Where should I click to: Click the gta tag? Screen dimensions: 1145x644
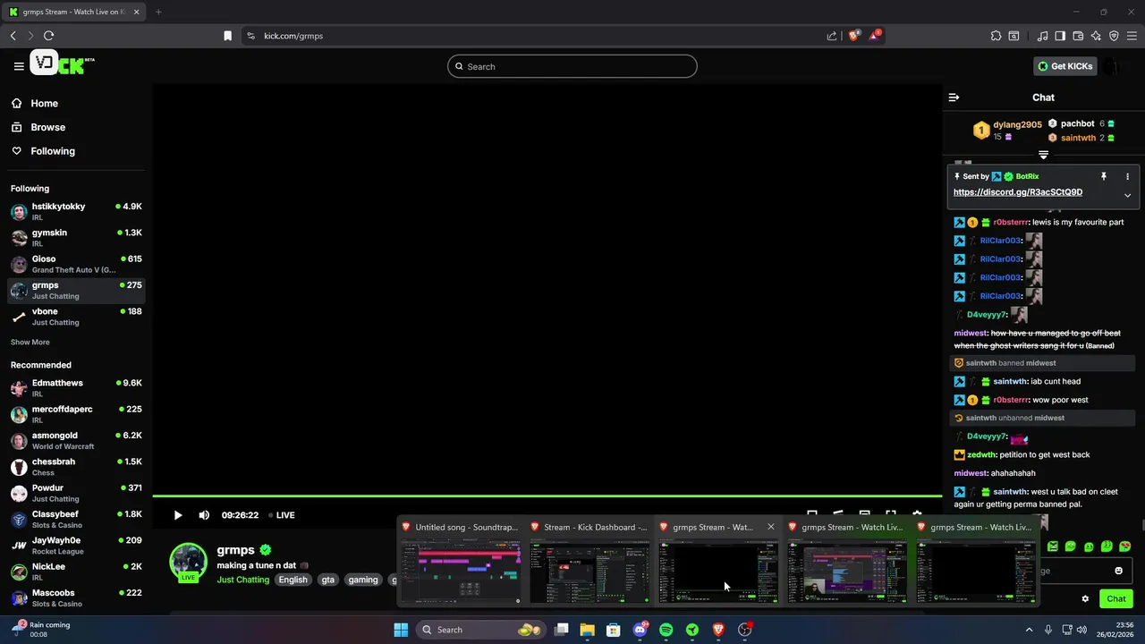(328, 580)
